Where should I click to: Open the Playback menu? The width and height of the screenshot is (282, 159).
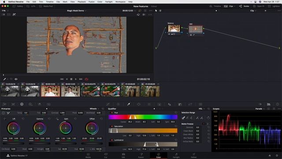[82, 2]
